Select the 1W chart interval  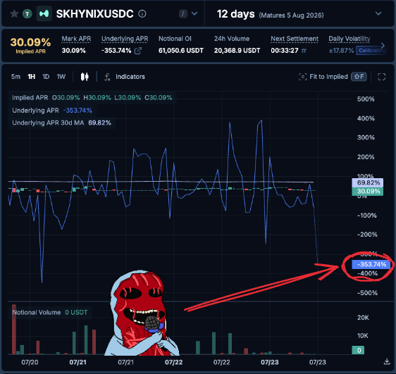click(x=61, y=77)
